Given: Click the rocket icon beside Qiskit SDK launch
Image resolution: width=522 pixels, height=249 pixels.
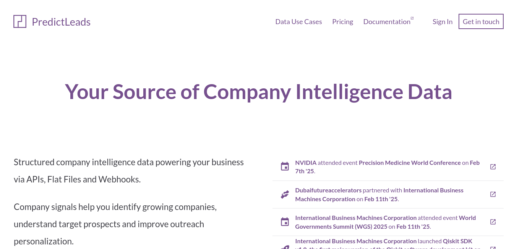Looking at the screenshot, I should pos(285,247).
